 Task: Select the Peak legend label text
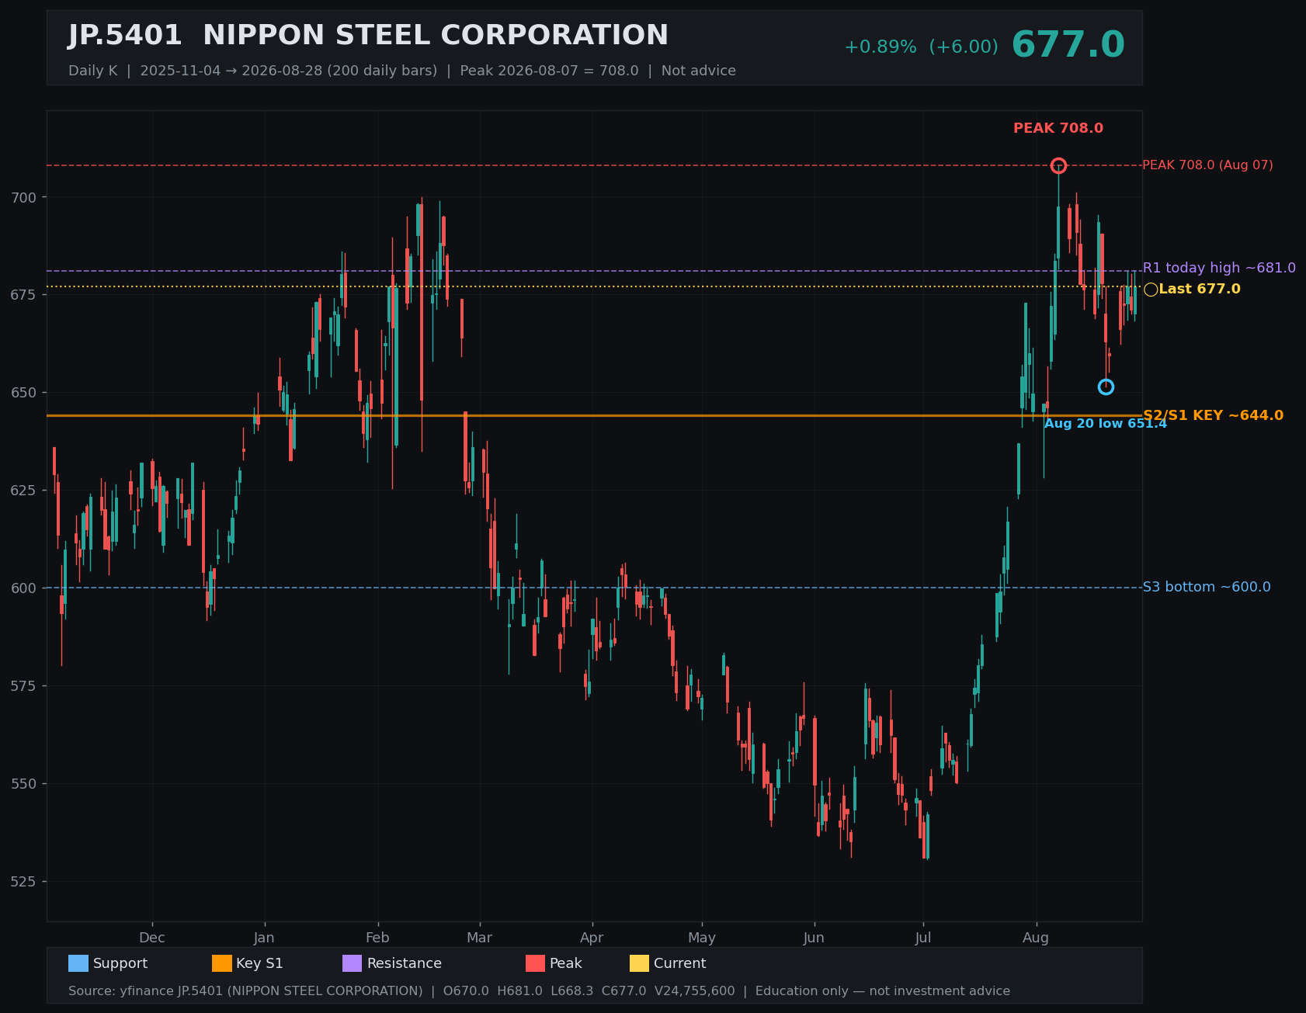point(565,963)
